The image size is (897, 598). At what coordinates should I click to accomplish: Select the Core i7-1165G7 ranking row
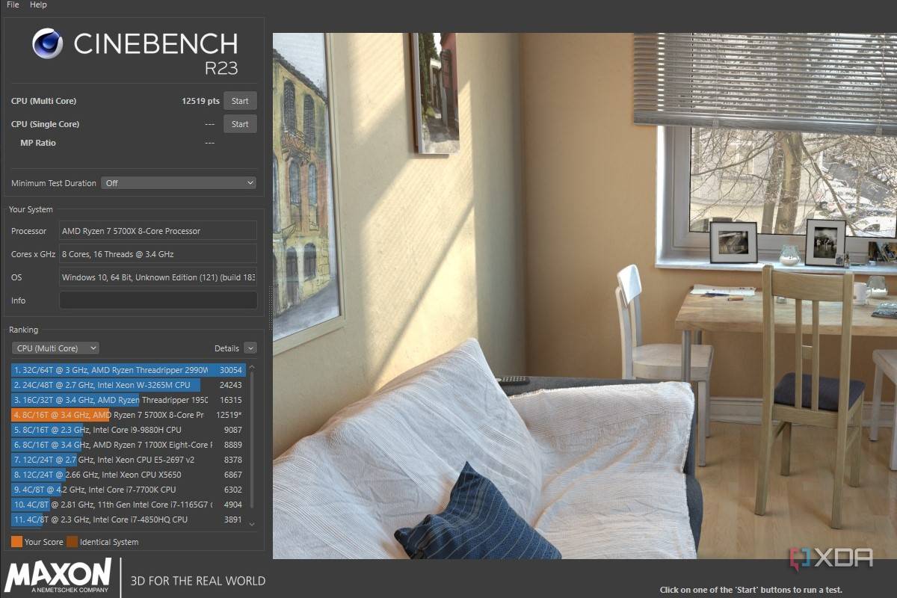[x=128, y=505]
